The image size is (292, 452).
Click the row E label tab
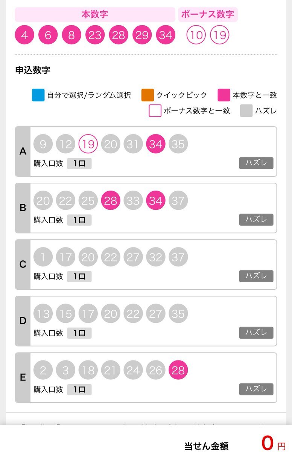(x=23, y=377)
